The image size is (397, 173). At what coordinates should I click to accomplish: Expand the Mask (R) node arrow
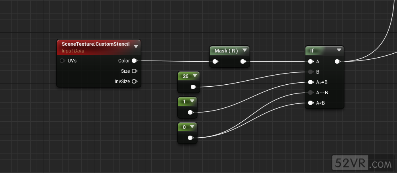pyautogui.click(x=244, y=51)
